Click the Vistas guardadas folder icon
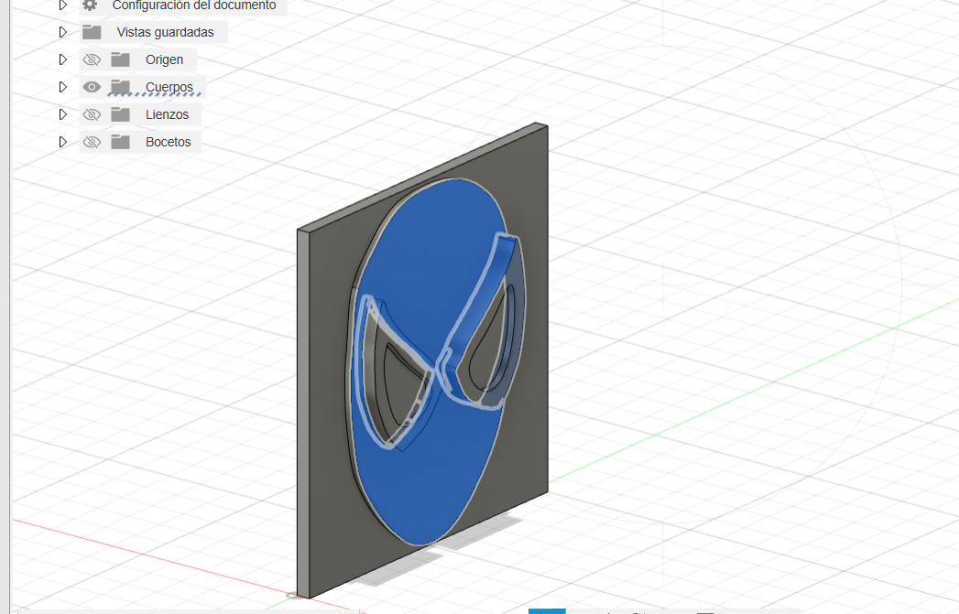Viewport: 959px width, 614px height. click(x=92, y=32)
